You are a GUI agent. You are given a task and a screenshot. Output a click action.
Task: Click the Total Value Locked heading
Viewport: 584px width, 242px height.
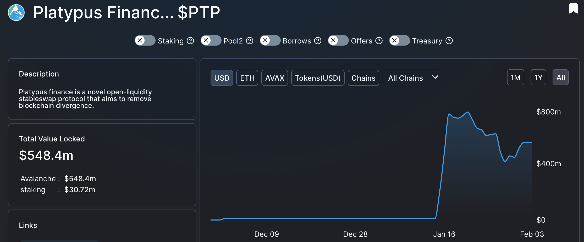[52, 139]
